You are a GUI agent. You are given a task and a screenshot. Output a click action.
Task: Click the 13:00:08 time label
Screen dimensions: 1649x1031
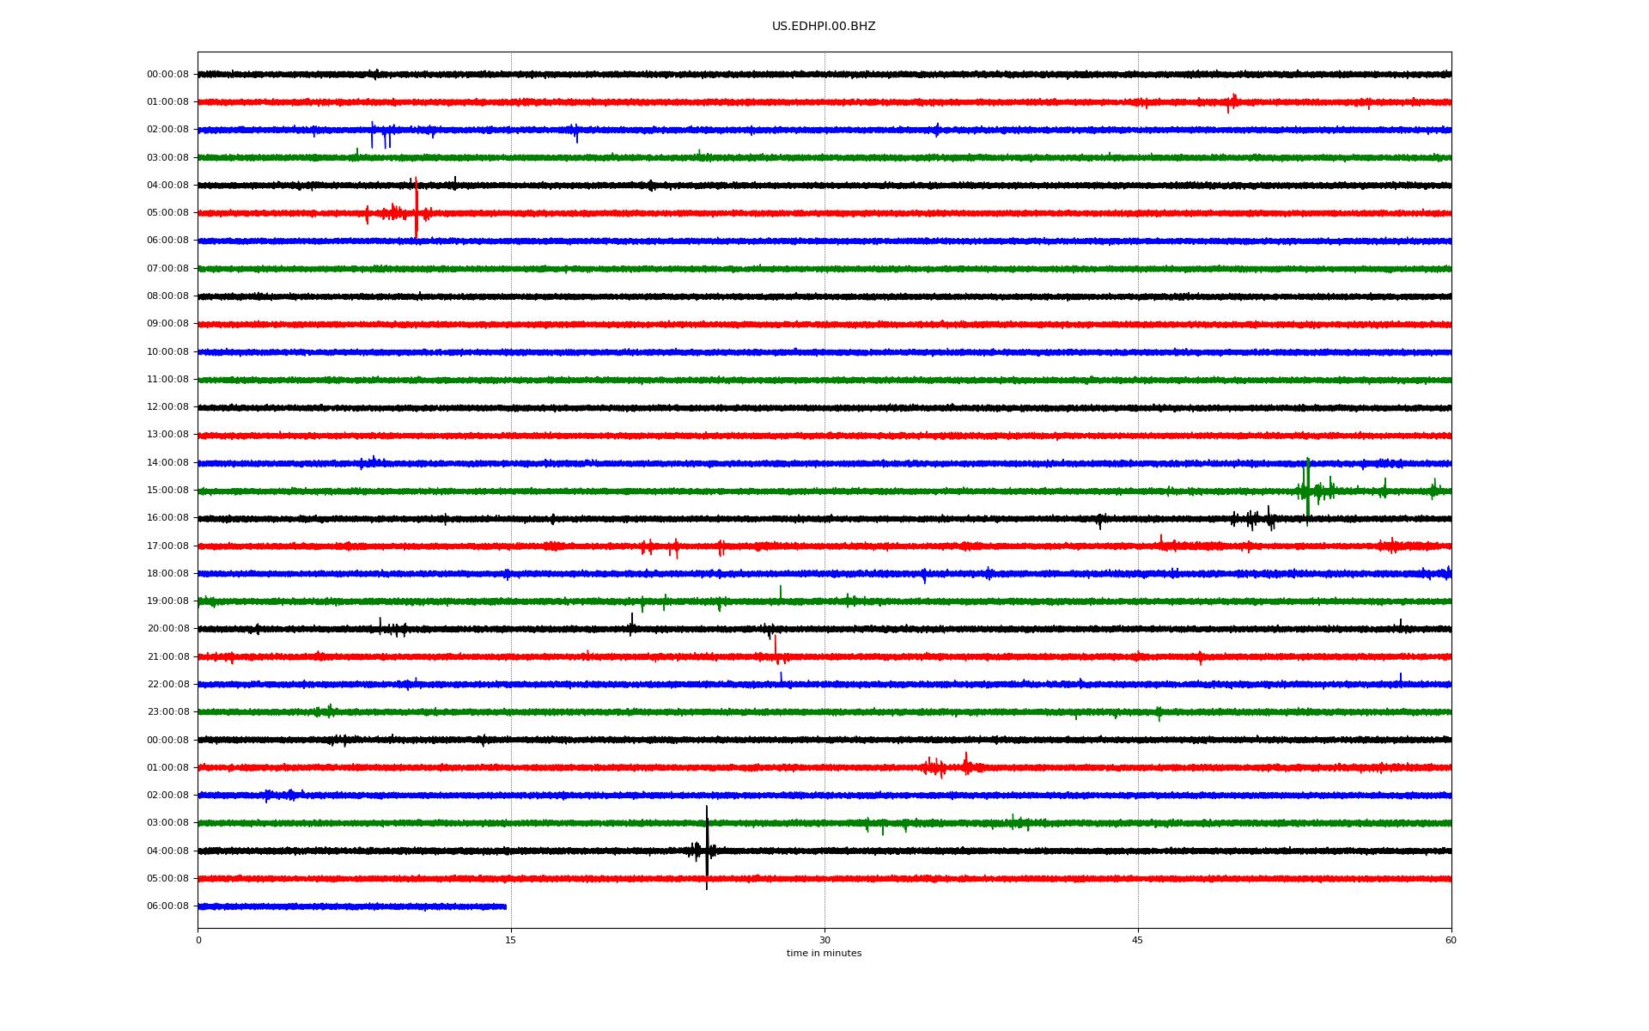click(x=167, y=435)
